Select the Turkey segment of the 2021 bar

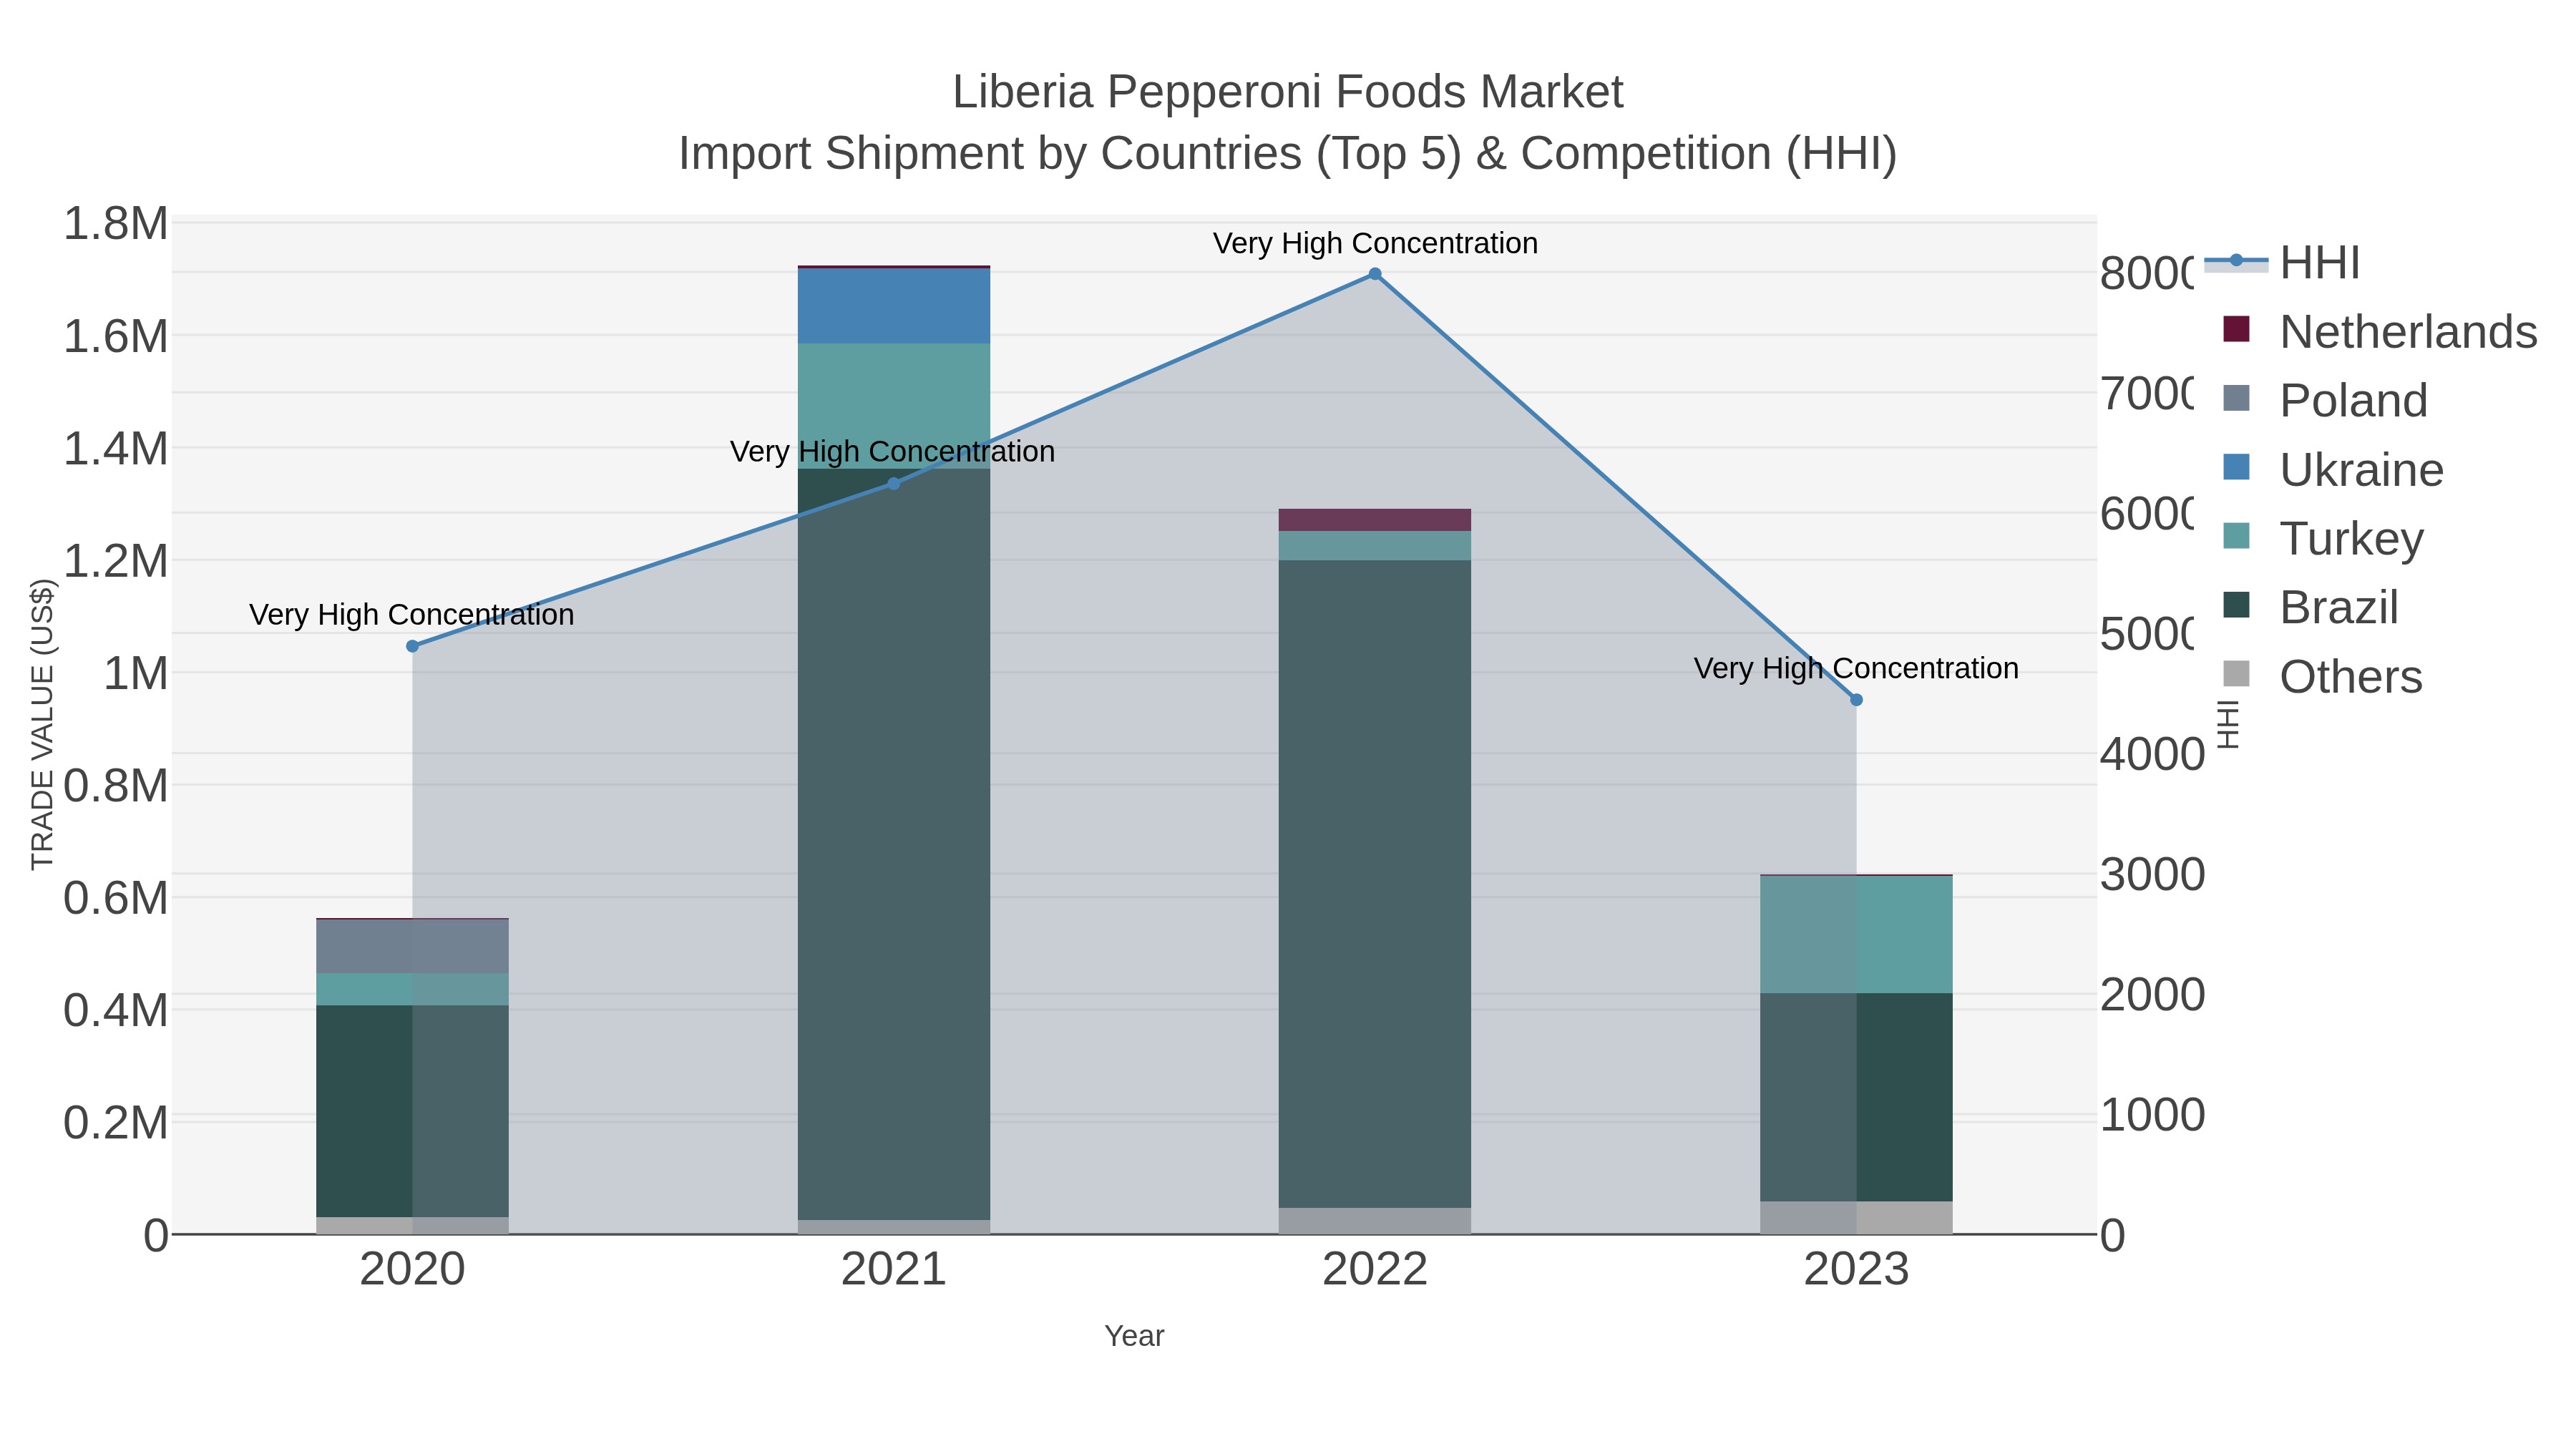pyautogui.click(x=894, y=406)
